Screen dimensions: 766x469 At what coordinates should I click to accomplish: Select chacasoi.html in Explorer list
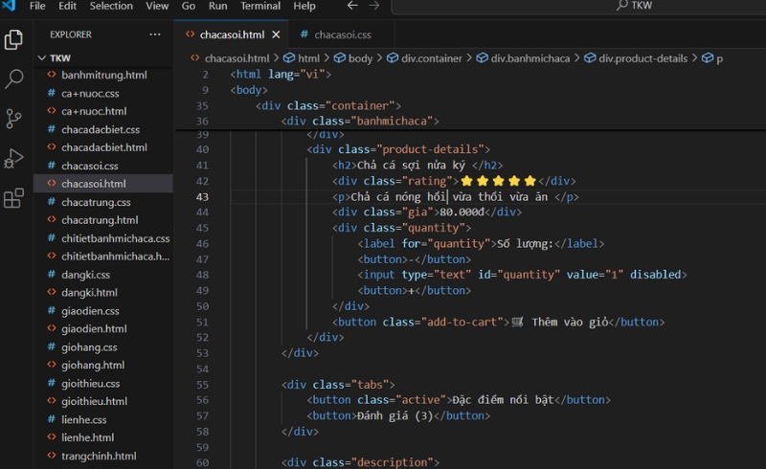tap(103, 184)
